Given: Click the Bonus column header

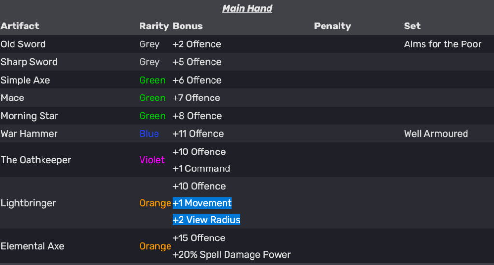Looking at the screenshot, I should click(x=188, y=26).
